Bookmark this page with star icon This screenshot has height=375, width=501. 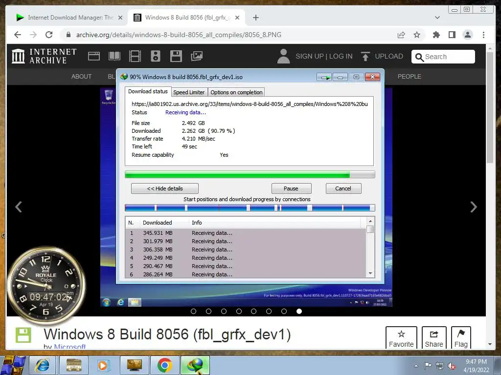click(x=417, y=35)
